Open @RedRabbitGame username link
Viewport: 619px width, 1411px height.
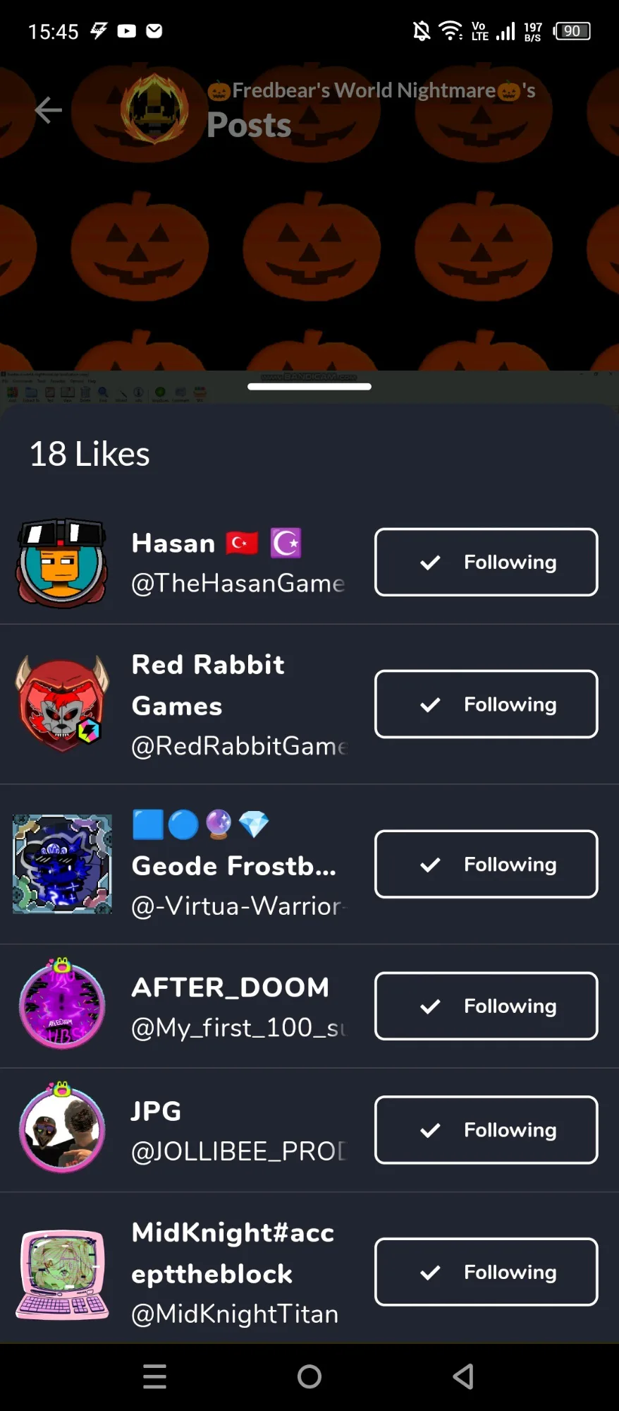coord(239,746)
